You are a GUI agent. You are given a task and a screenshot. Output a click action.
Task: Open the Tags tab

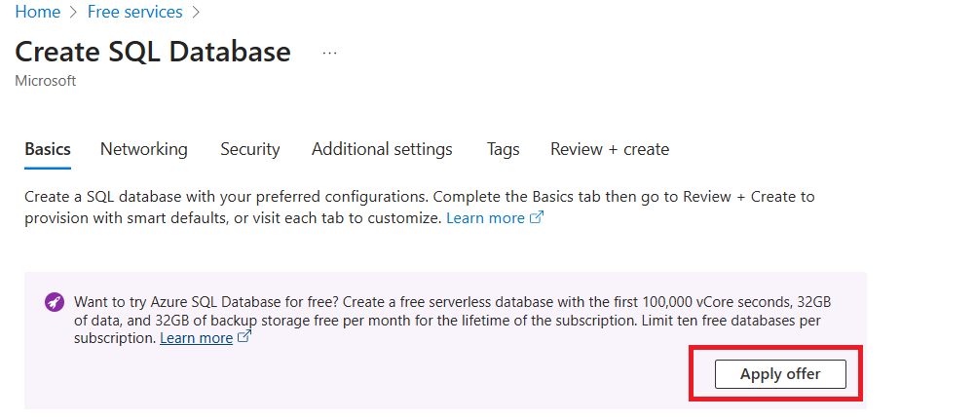(x=504, y=149)
